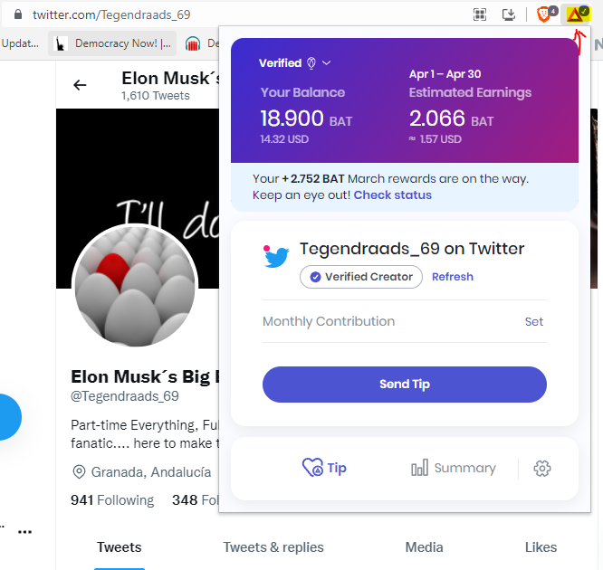Open the Media tab on profile
Screen dimensions: 603x570
click(424, 547)
